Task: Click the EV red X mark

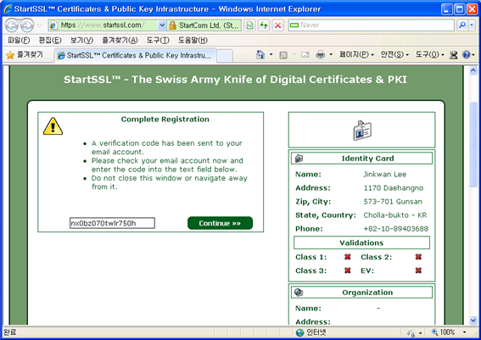Action: click(x=418, y=270)
